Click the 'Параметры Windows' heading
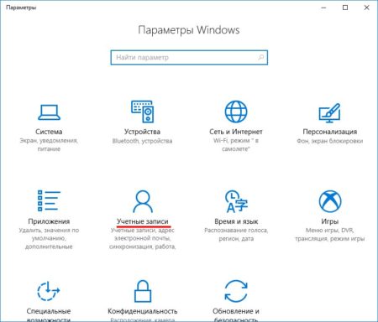378x322 pixels. (189, 30)
